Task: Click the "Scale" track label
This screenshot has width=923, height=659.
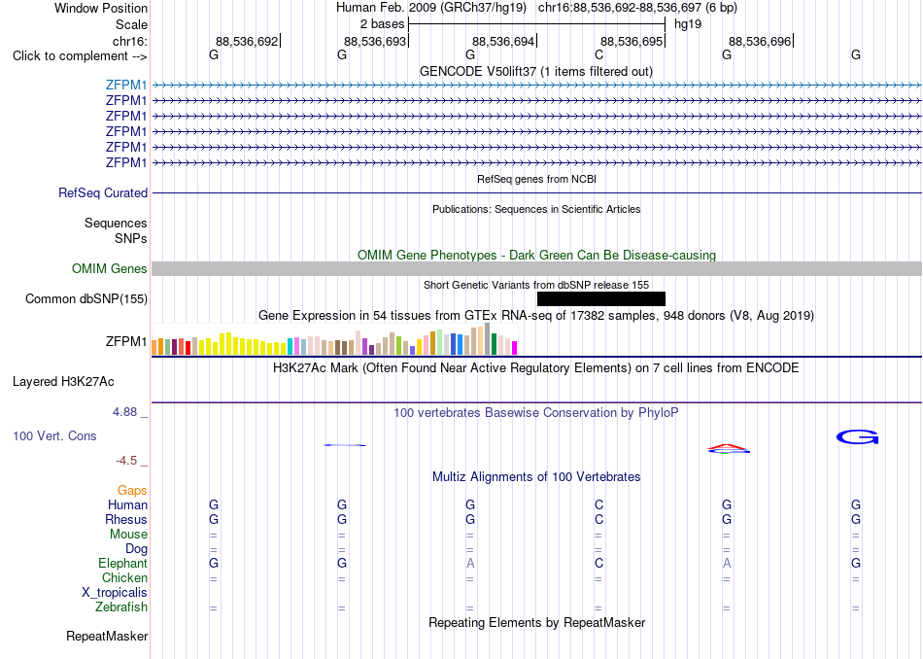Action: point(131,24)
